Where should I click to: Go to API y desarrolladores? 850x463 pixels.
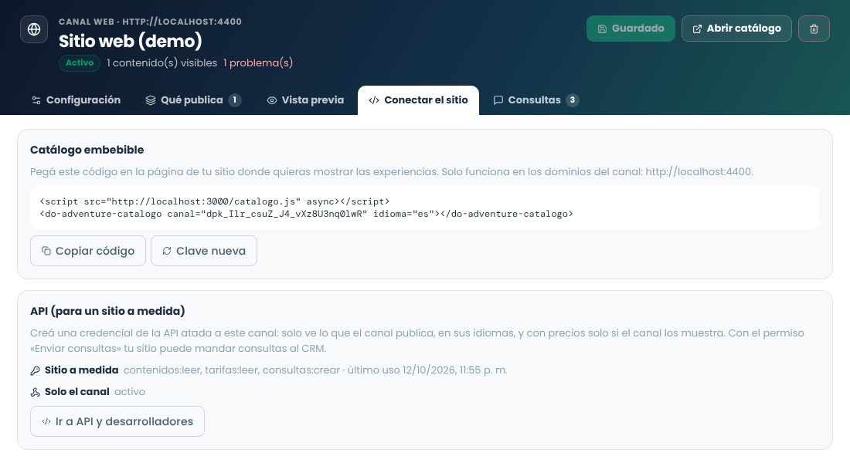click(117, 421)
